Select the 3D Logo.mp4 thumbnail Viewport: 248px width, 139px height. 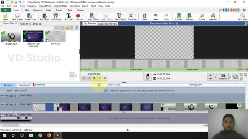click(11, 36)
